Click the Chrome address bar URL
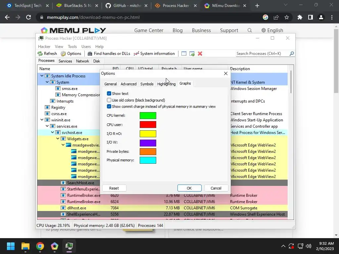Viewport: 339px width, 254px height. tap(93, 17)
